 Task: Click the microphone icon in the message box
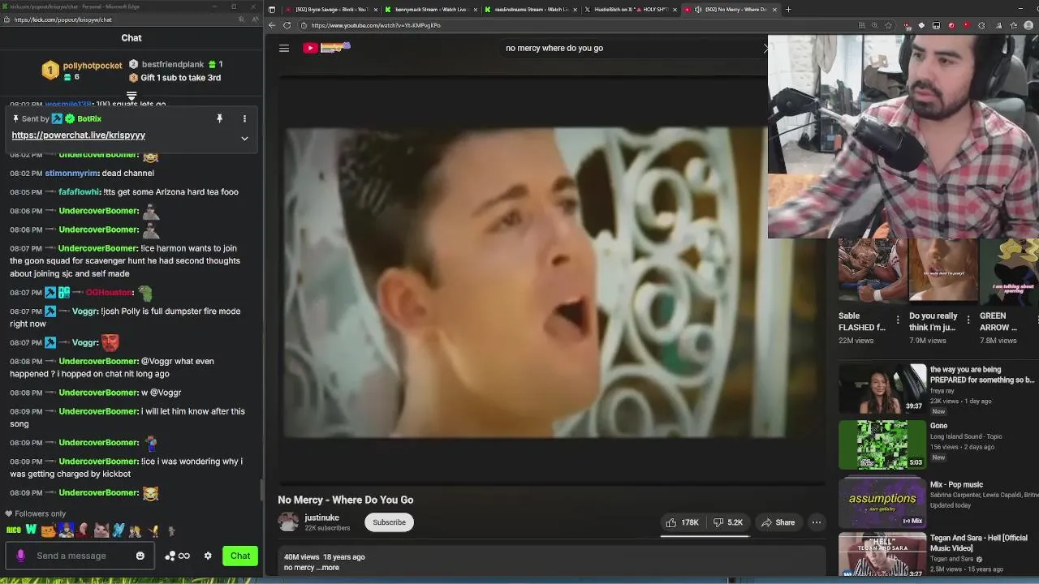tap(20, 556)
